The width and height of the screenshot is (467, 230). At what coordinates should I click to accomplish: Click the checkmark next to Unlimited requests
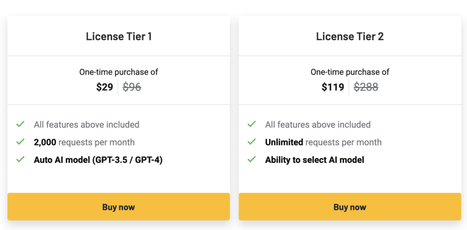252,142
